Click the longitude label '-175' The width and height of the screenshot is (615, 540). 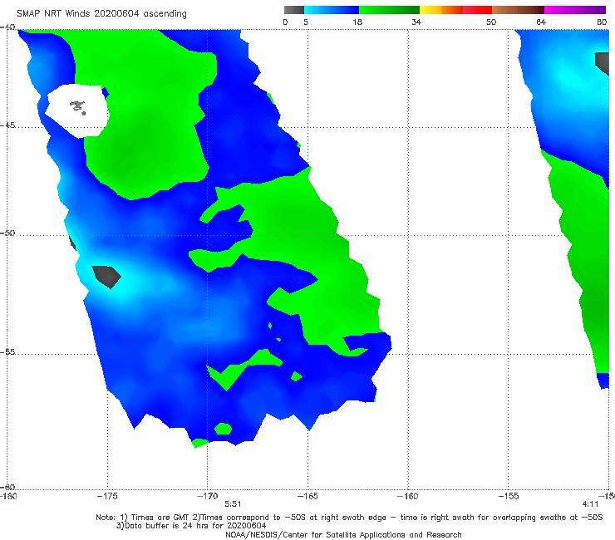pos(107,496)
